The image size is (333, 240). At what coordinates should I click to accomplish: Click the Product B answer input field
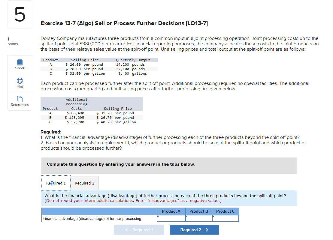coord(199,218)
